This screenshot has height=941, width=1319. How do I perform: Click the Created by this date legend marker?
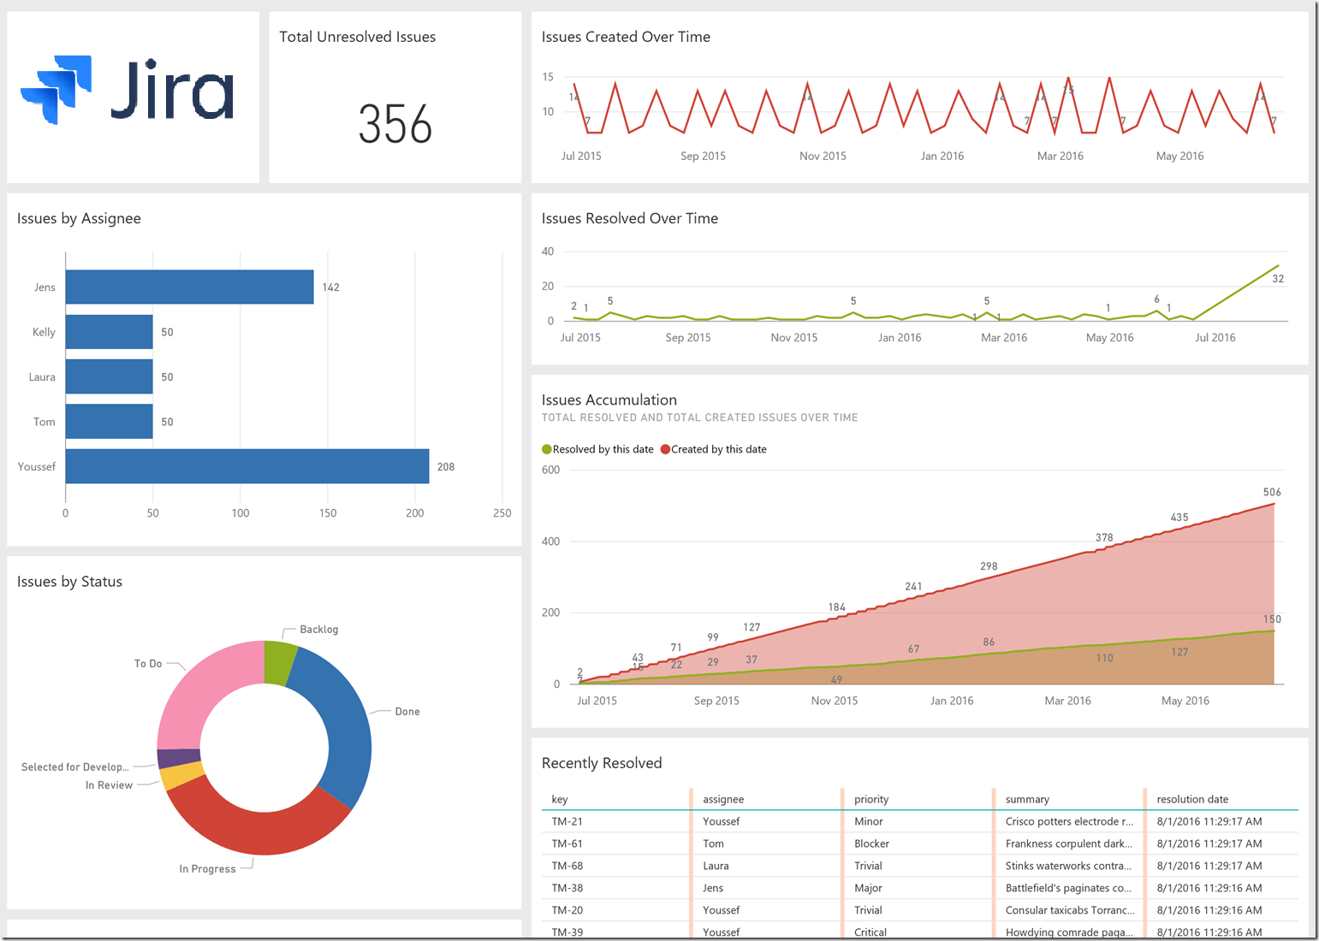click(665, 449)
